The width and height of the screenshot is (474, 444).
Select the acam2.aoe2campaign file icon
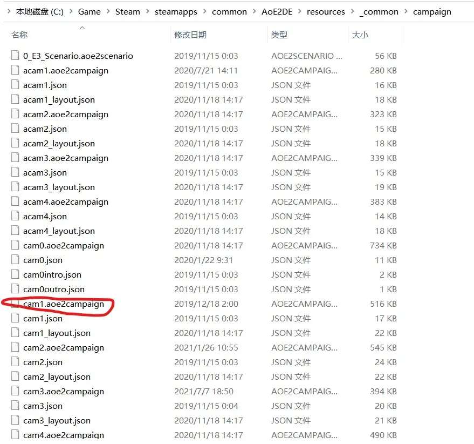(15, 114)
